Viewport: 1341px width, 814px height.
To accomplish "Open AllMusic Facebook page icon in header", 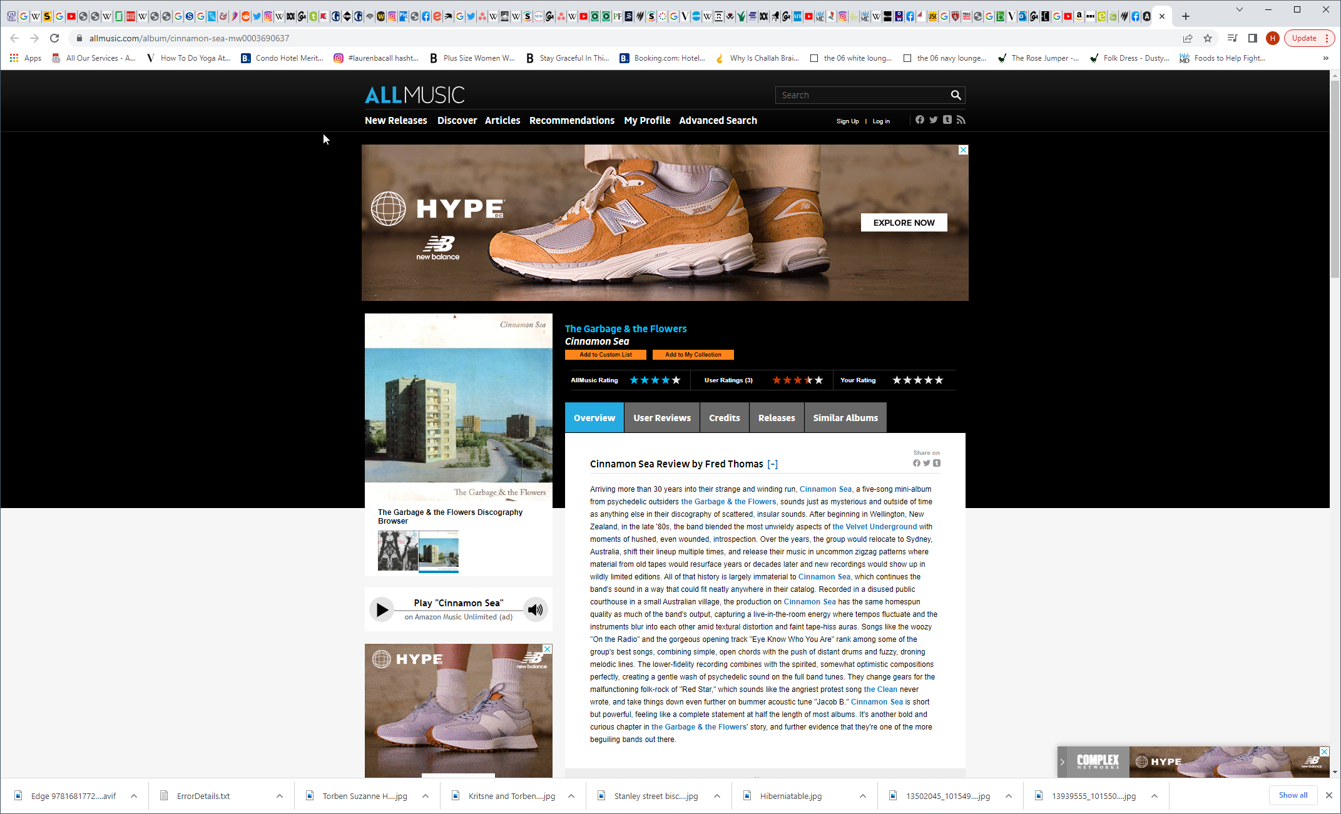I will tap(919, 120).
